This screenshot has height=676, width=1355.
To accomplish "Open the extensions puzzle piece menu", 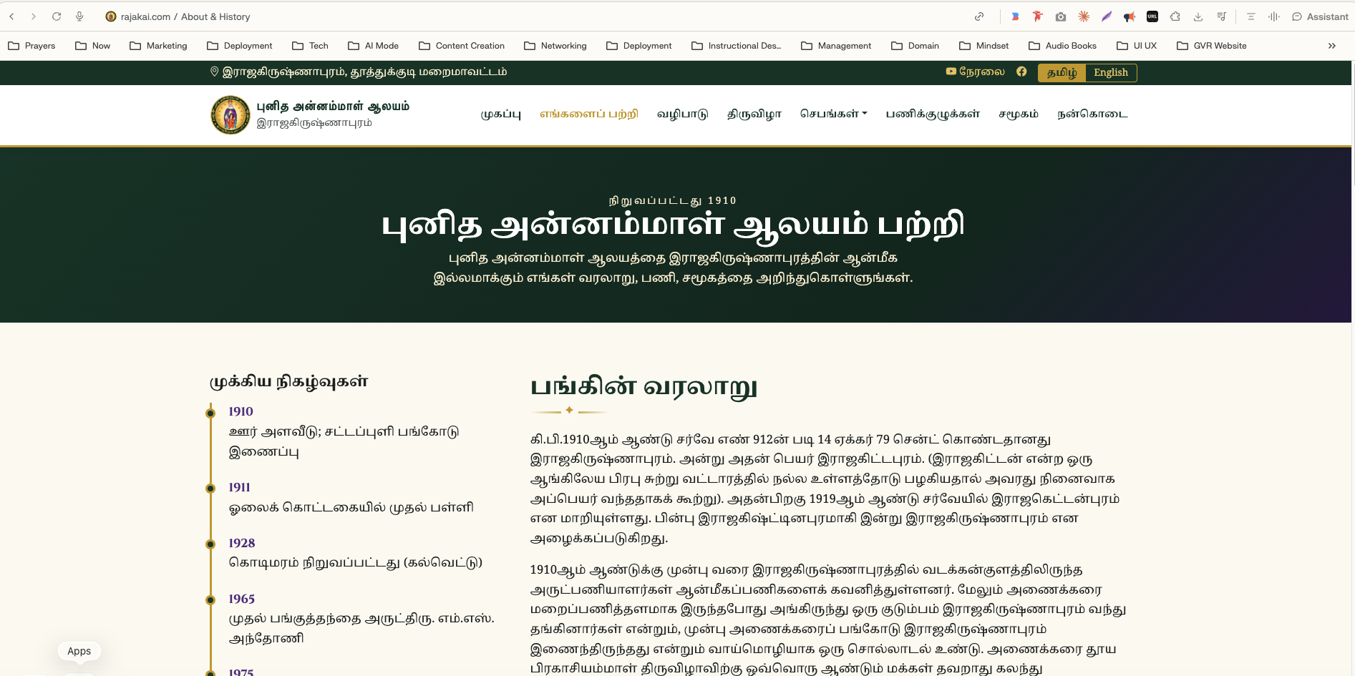I will coord(1175,16).
